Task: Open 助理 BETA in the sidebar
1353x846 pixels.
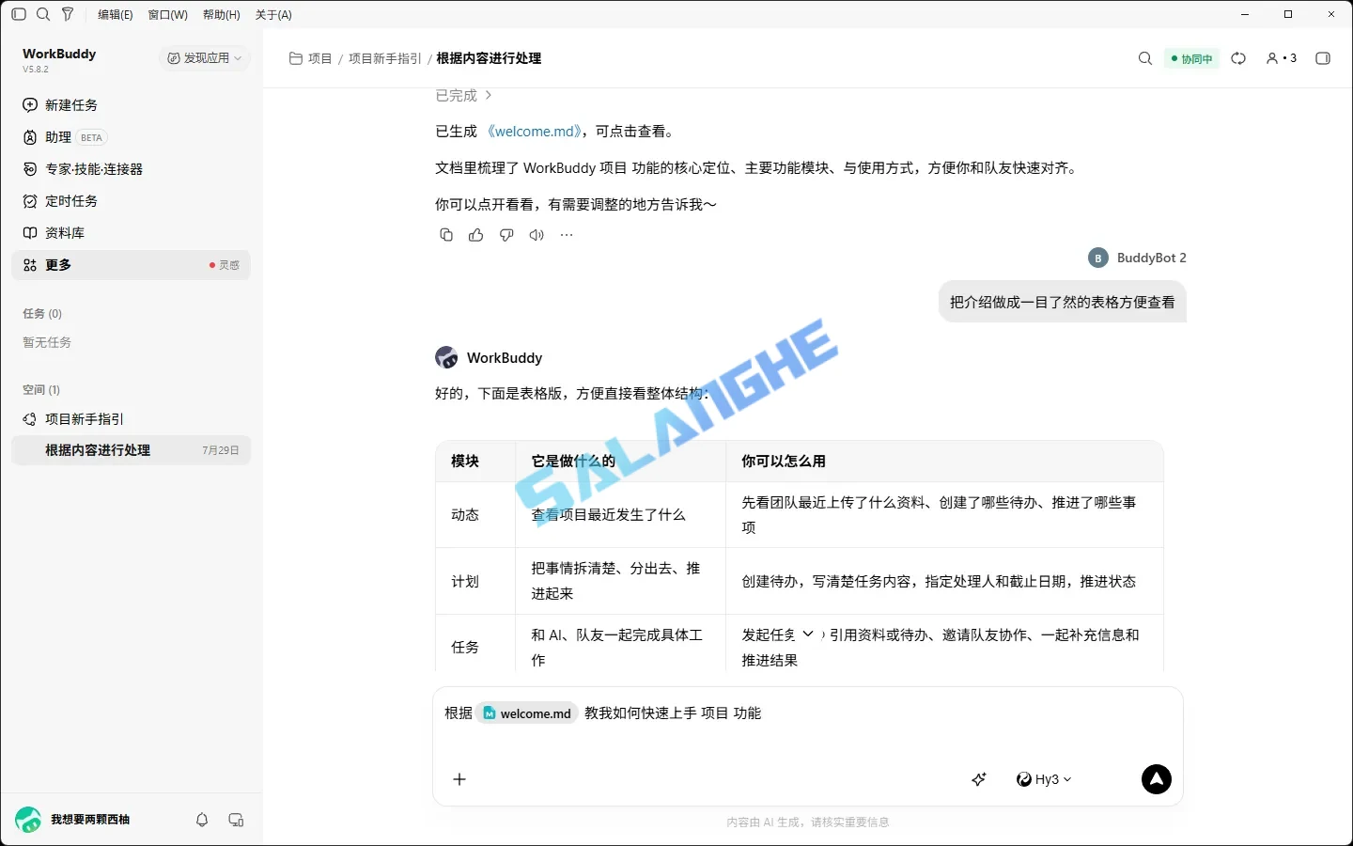Action: (x=131, y=137)
